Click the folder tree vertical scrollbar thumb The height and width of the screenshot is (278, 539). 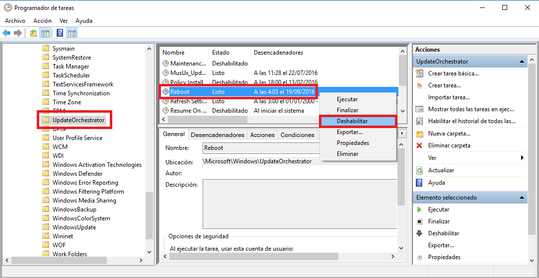tap(149, 215)
